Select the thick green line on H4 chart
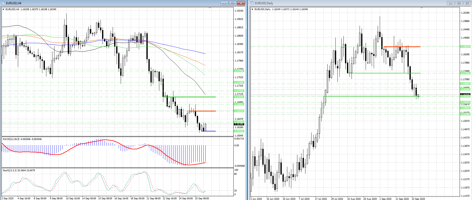 [190, 97]
